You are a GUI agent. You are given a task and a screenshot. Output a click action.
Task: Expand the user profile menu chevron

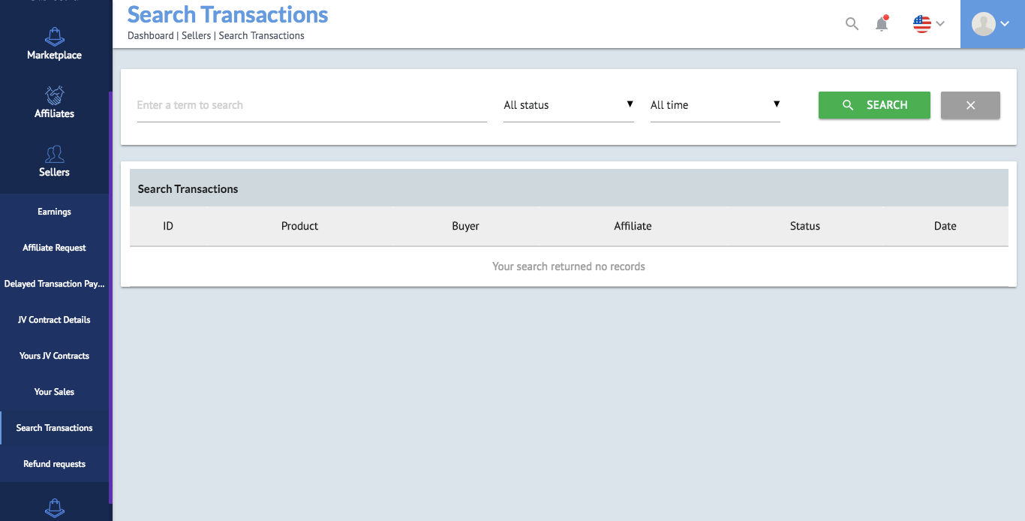point(1005,24)
